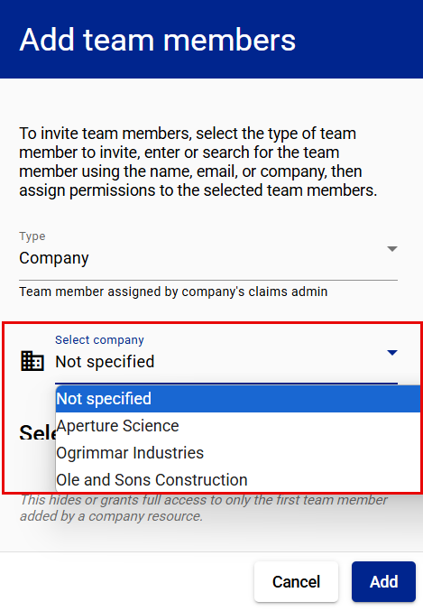Click the building icon beside Select company
Screen dimensions: 423x611
pyautogui.click(x=32, y=361)
